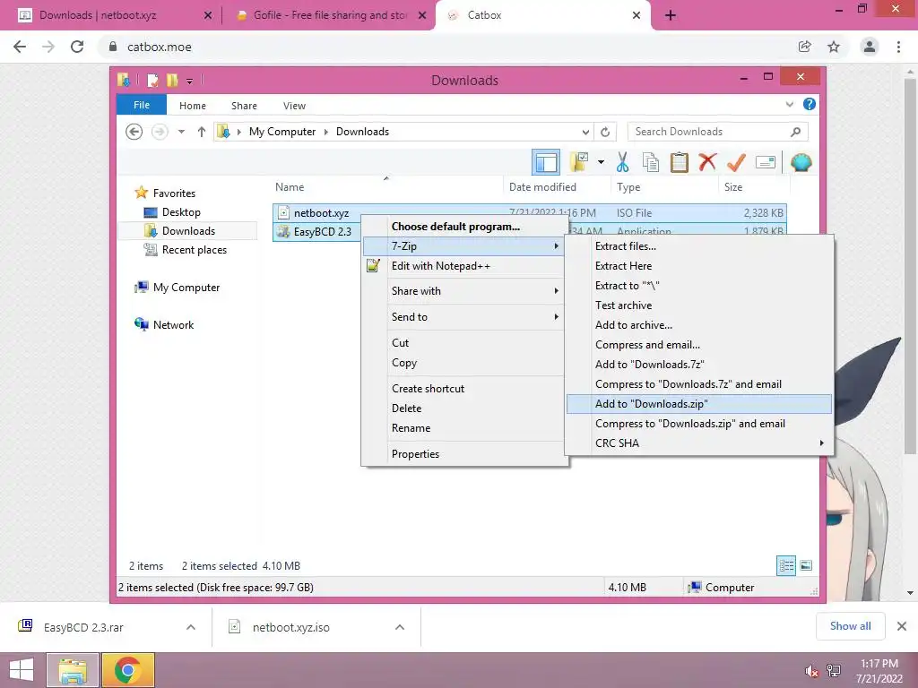Click the blue shell icon in toolbar
This screenshot has width=918, height=688.
(801, 162)
